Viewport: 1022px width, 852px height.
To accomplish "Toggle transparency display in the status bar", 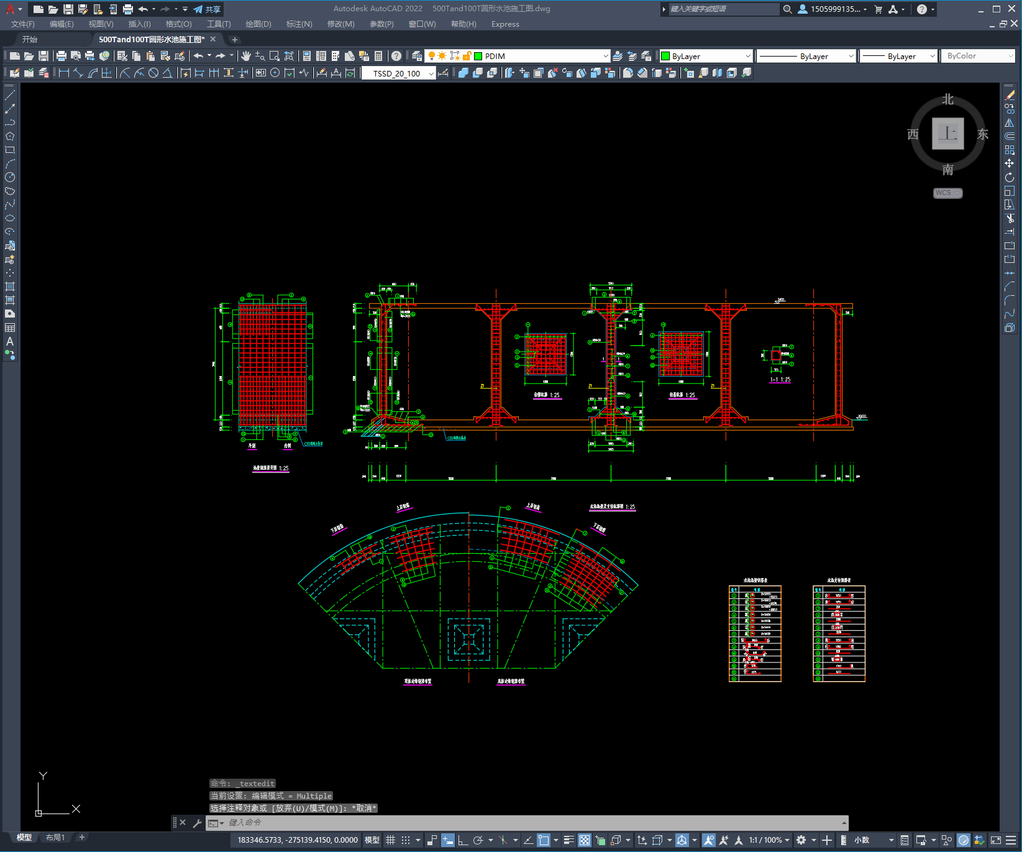I will 585,840.
